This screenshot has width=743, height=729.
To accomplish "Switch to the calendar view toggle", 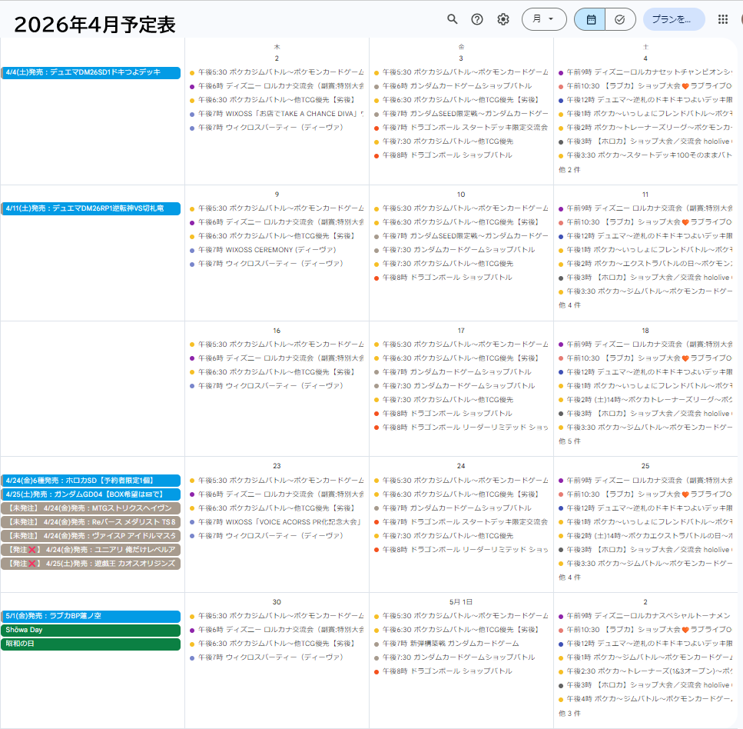I will tap(590, 19).
